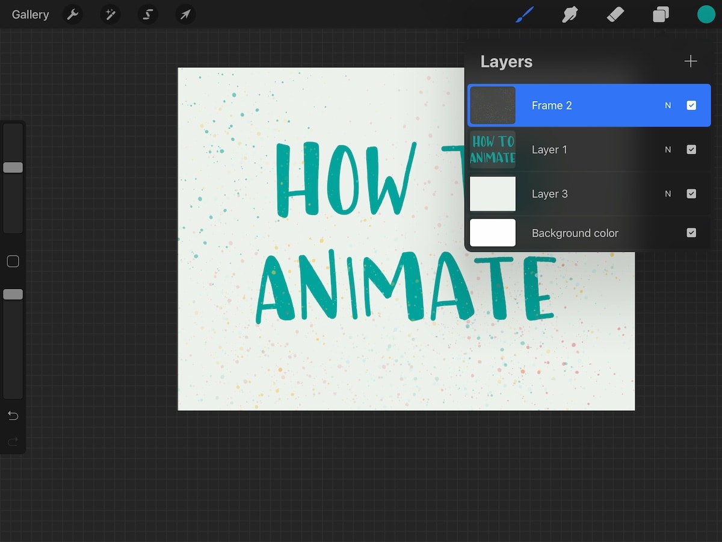Toggle visibility of the Frame 2 layer

(x=691, y=105)
